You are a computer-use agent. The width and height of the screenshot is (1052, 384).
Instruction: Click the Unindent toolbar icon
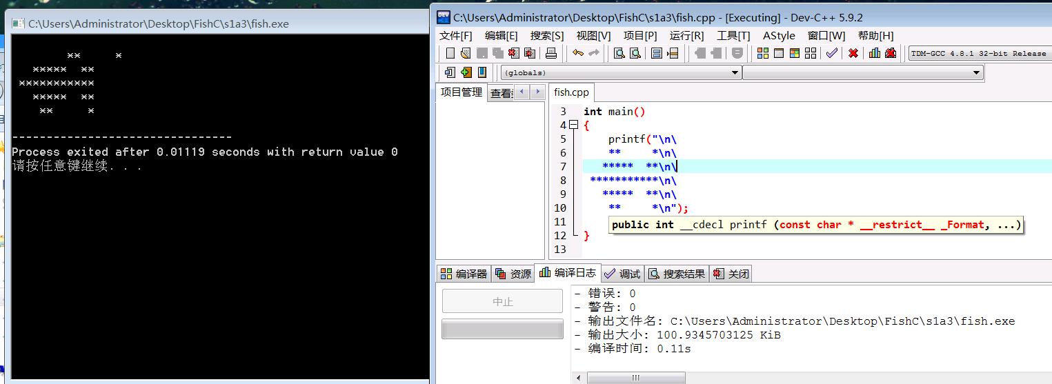pyautogui.click(x=700, y=53)
